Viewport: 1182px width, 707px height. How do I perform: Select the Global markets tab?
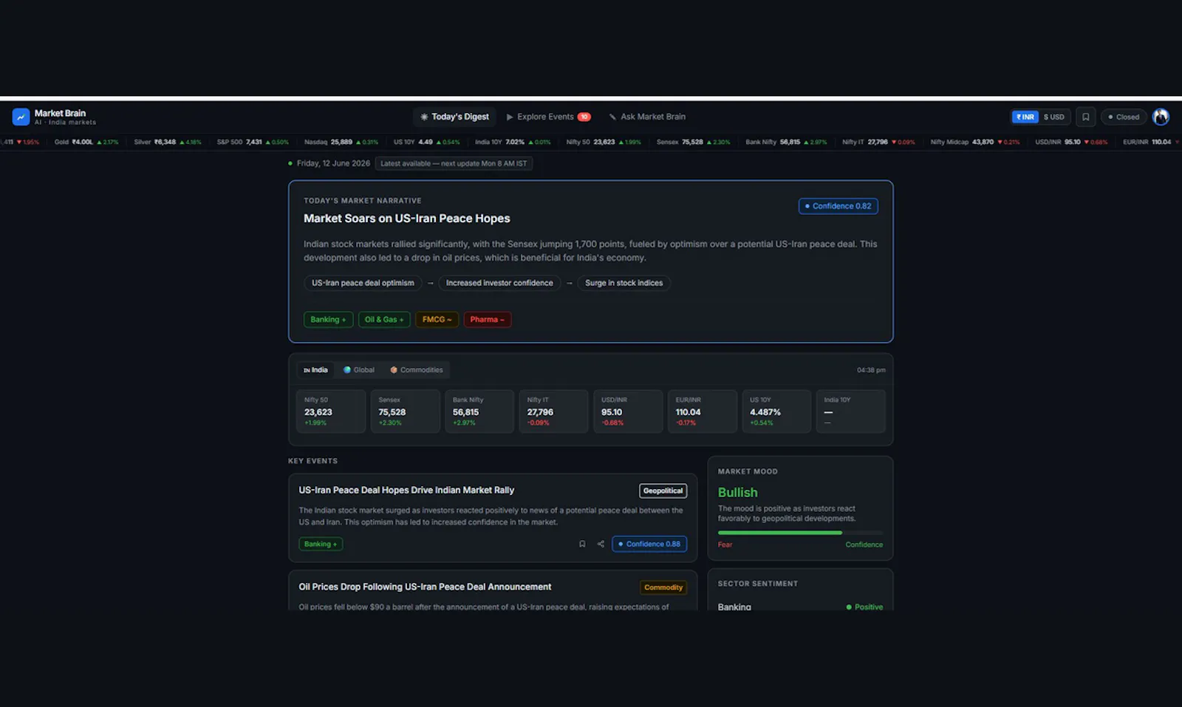tap(359, 370)
